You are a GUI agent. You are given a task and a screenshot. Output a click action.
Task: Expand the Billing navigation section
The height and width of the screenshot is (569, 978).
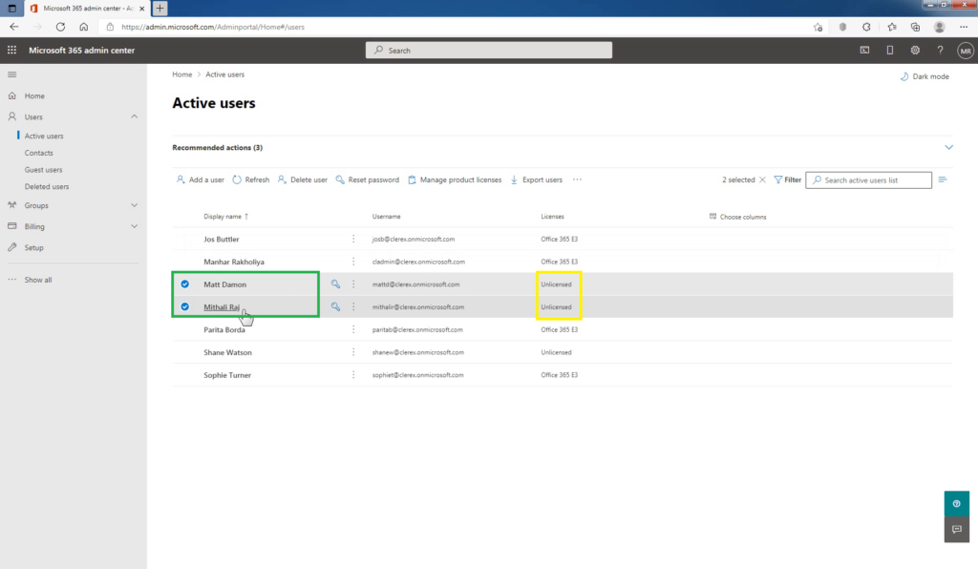coord(134,226)
